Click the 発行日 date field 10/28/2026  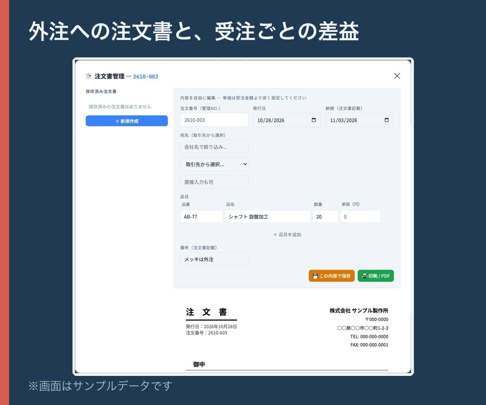287,120
